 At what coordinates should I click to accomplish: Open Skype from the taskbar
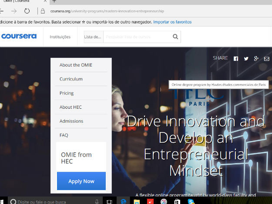[191, 202]
